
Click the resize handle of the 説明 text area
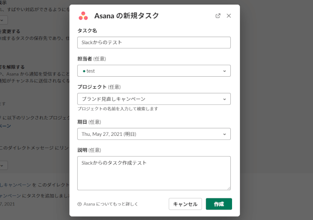pyautogui.click(x=228, y=188)
